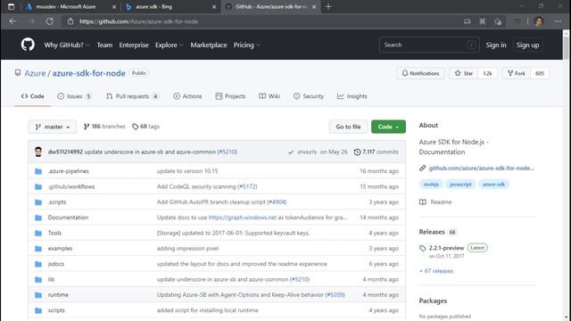Open the Code repository tab

pyautogui.click(x=32, y=96)
